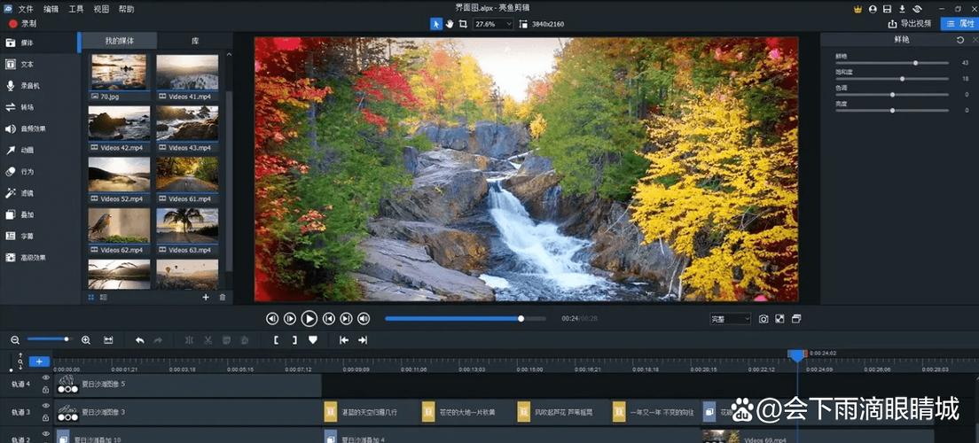
Task: Switch to the 库 tab
Action: pos(195,41)
